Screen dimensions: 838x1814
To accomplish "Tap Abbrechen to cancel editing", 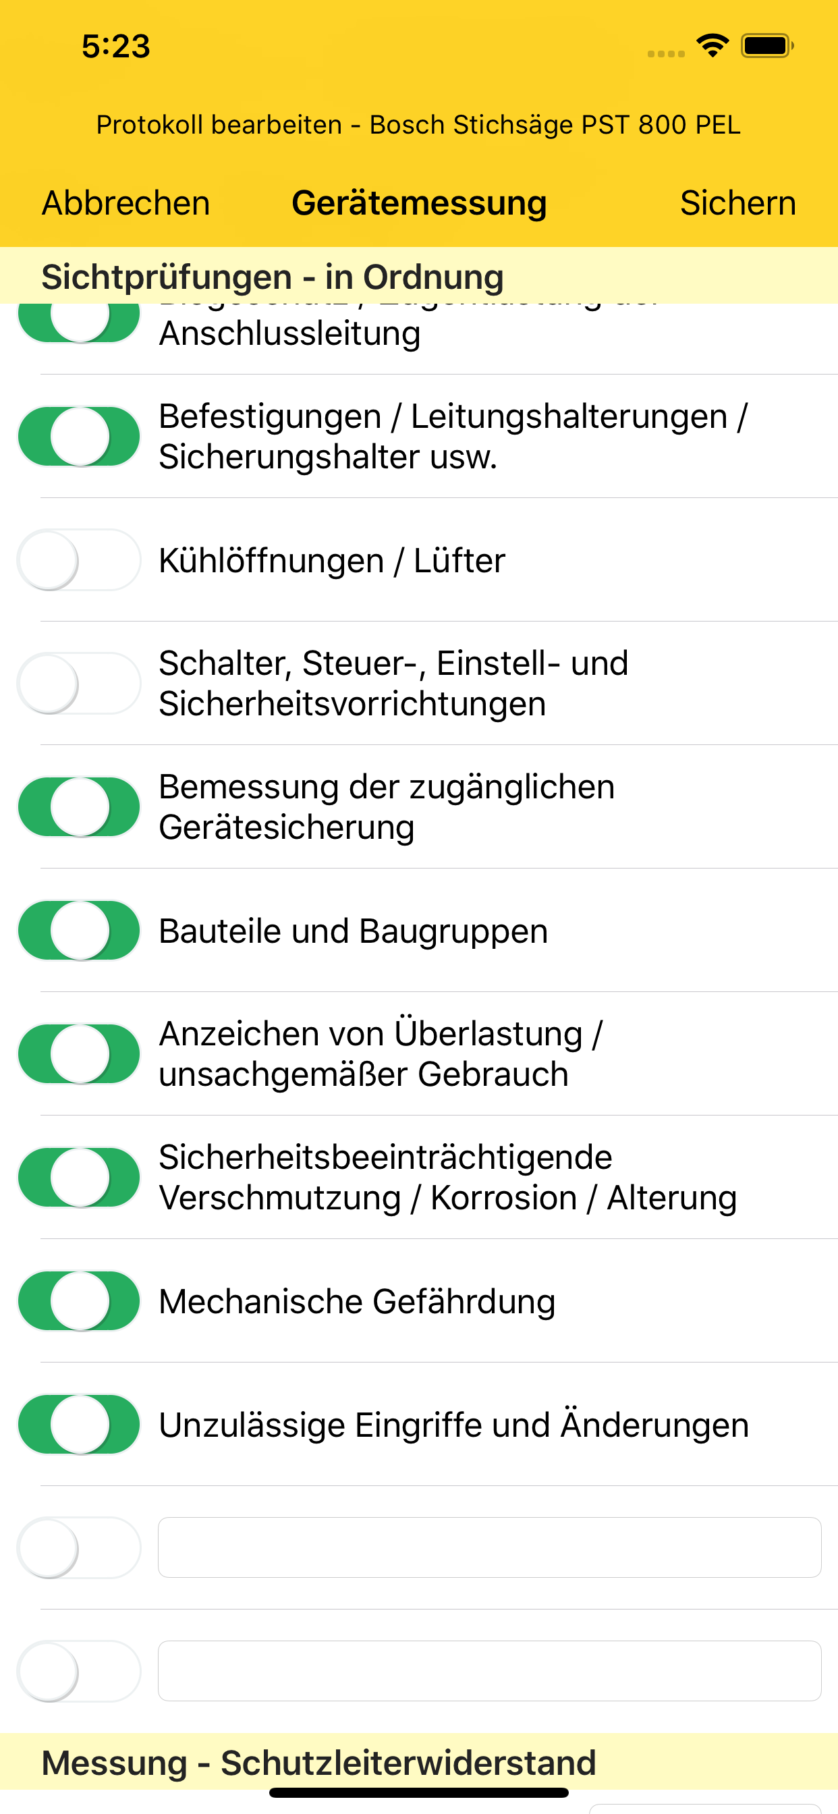I will 125,203.
